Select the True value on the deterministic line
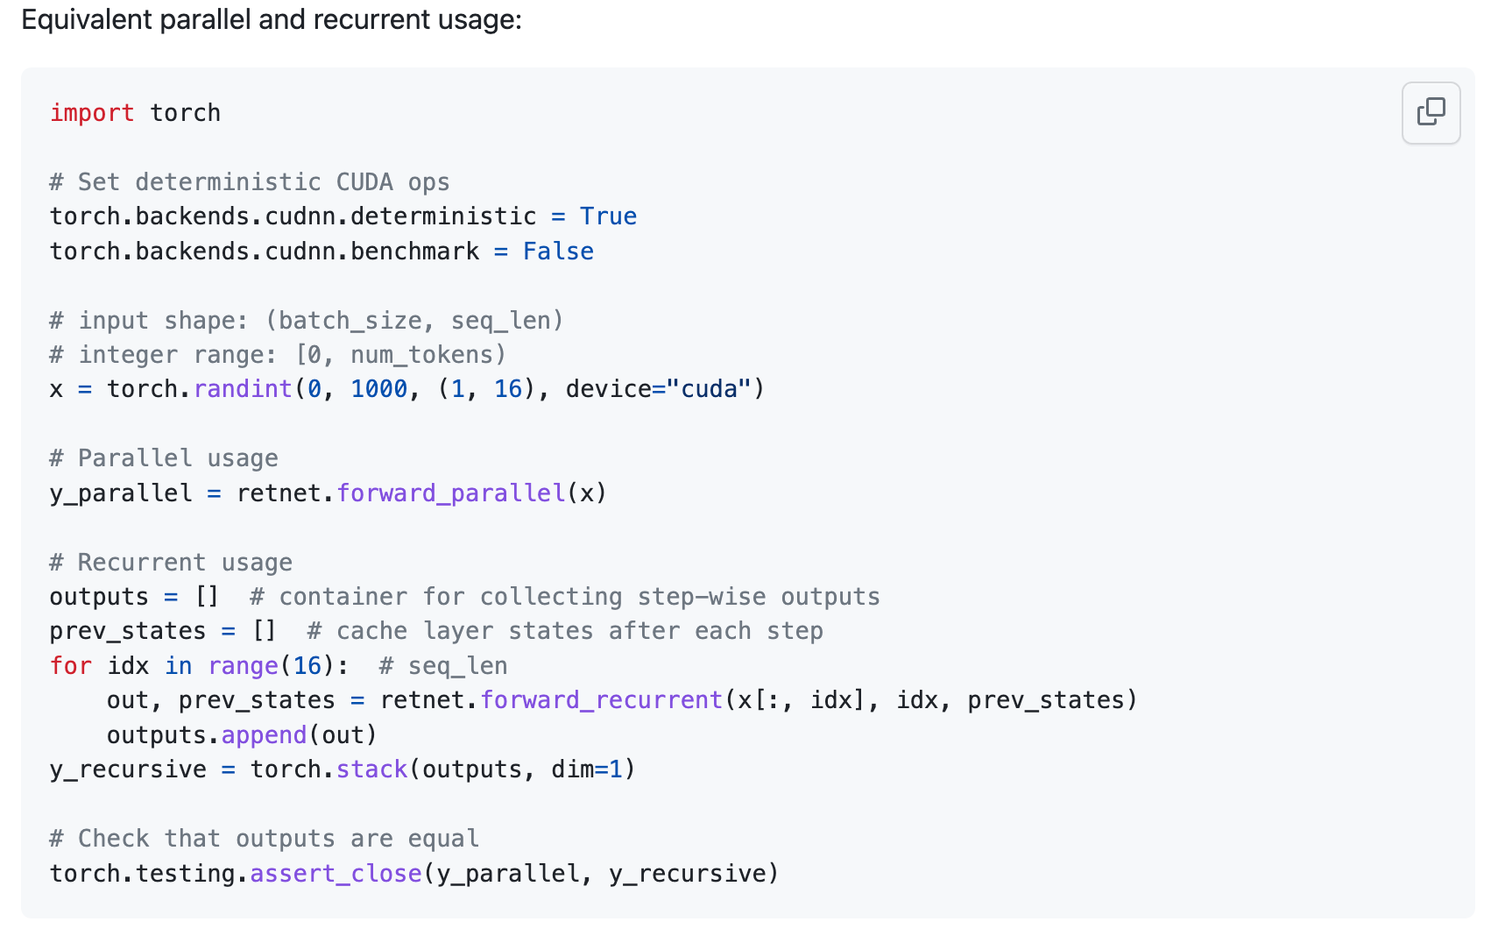 tap(609, 216)
